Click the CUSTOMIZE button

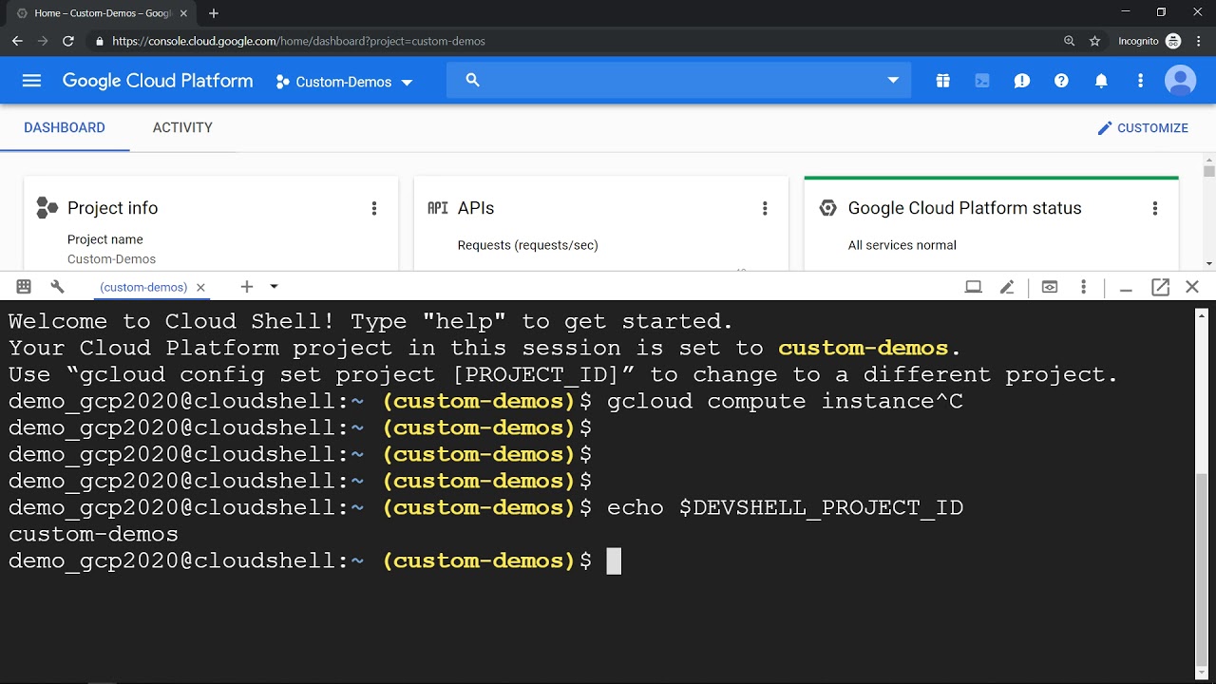[x=1143, y=128]
